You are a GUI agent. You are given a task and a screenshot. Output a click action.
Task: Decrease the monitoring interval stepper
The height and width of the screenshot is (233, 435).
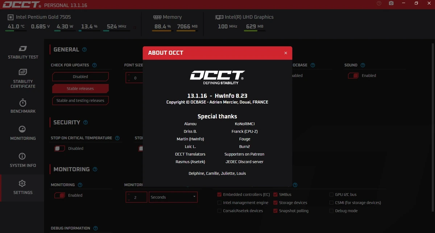click(x=129, y=200)
